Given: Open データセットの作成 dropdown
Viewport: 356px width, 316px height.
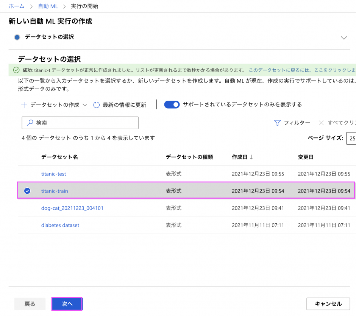Looking at the screenshot, I should pyautogui.click(x=54, y=105).
